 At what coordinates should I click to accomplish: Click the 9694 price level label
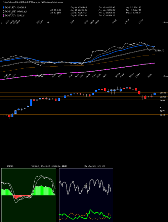pos(163,100)
